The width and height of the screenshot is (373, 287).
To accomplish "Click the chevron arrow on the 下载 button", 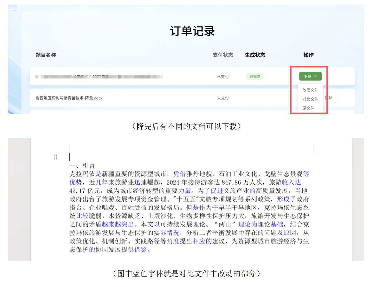I will pos(315,76).
